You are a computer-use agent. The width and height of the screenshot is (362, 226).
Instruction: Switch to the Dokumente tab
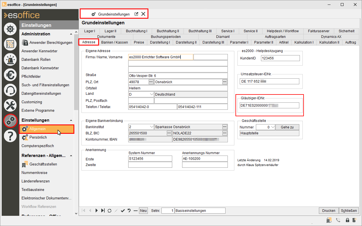point(106,37)
